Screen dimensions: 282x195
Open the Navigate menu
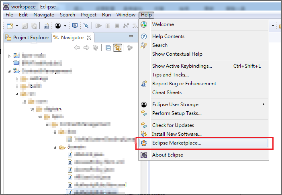point(44,15)
